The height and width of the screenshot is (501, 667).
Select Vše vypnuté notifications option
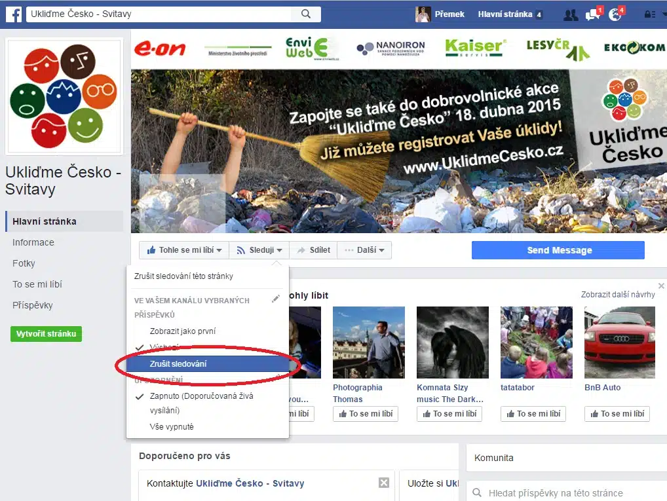coord(172,426)
